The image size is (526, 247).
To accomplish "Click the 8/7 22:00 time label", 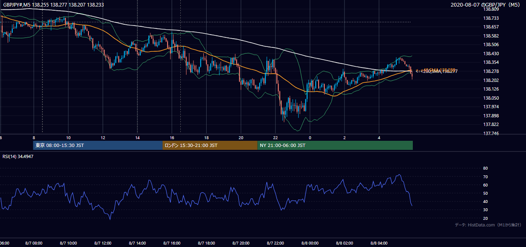I will pos(276,243).
